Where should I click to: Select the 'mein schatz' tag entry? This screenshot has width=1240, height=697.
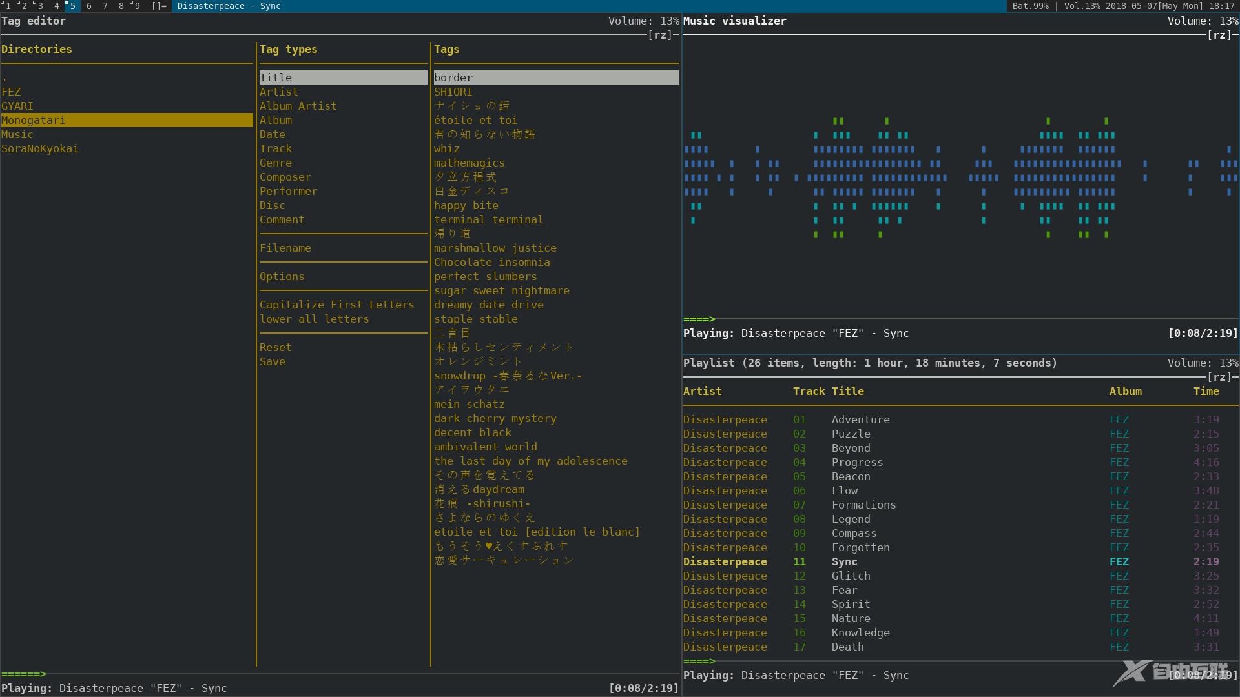pyautogui.click(x=557, y=404)
